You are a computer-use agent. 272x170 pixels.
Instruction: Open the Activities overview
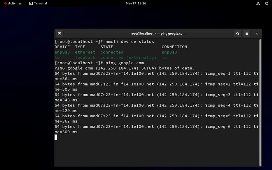(x=13, y=3)
